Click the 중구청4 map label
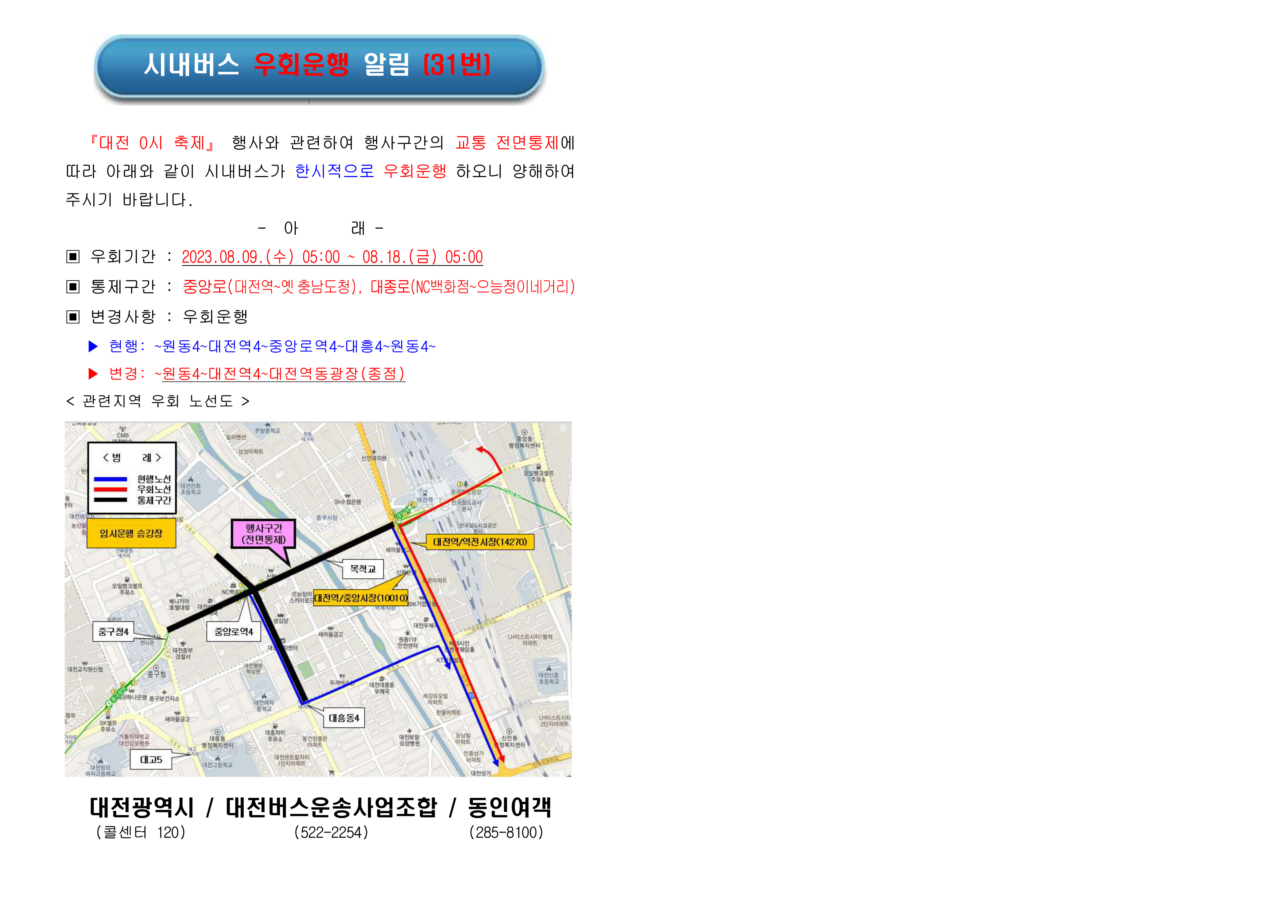The width and height of the screenshot is (1281, 906). (113, 632)
